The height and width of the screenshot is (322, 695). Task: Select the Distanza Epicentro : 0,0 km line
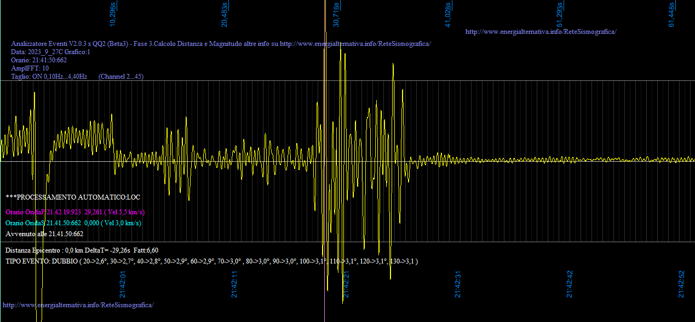click(x=82, y=250)
